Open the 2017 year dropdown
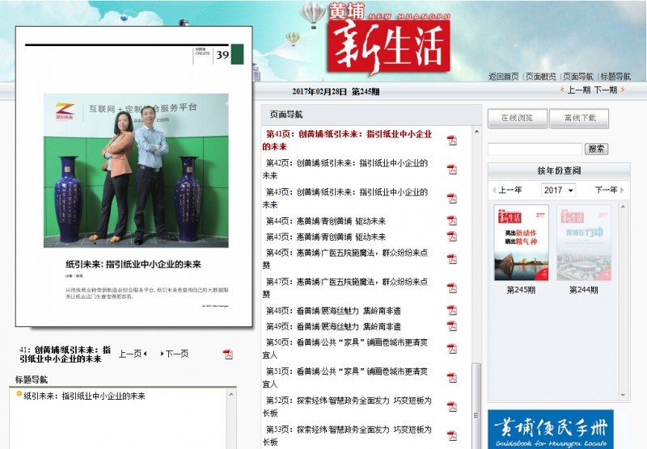Screen dimensions: 647x449 click(559, 190)
